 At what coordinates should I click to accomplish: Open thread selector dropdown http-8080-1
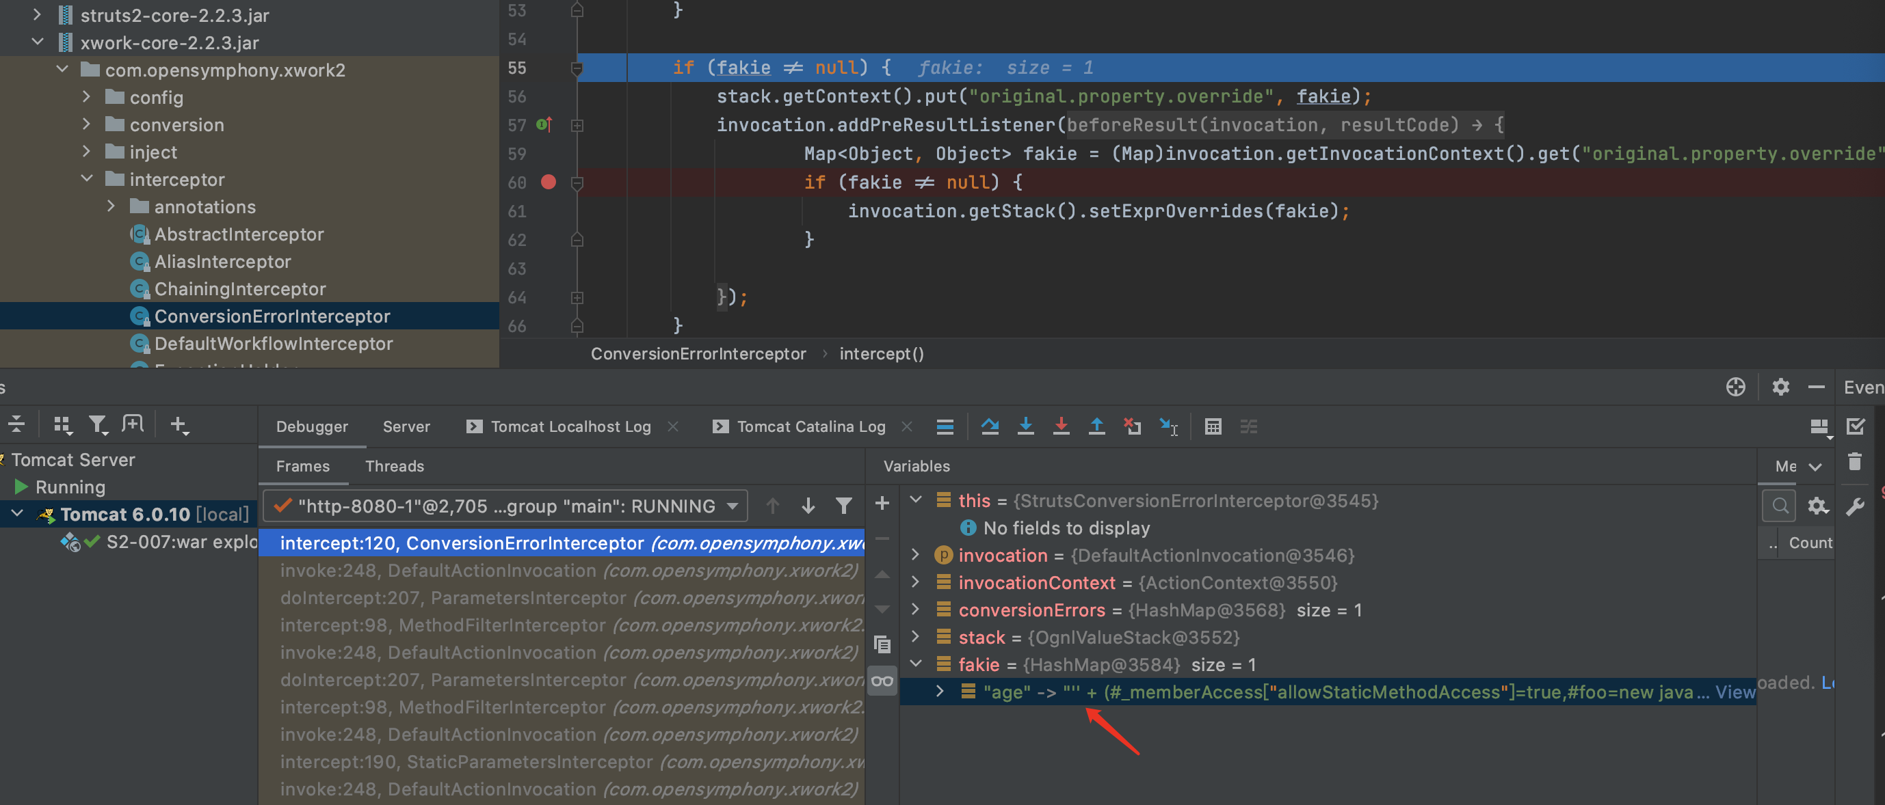pyautogui.click(x=506, y=505)
